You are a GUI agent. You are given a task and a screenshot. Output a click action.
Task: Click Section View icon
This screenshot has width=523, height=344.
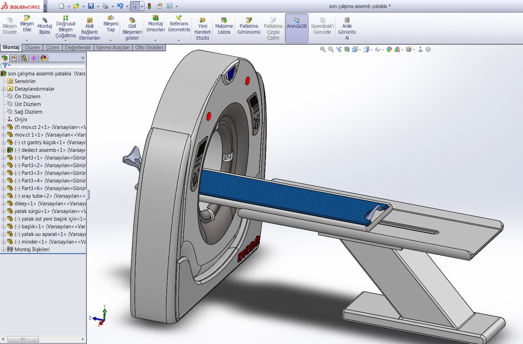(x=347, y=49)
